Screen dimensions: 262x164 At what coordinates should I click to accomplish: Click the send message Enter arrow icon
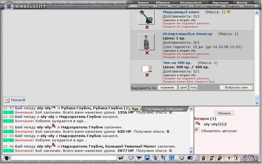tap(121, 158)
